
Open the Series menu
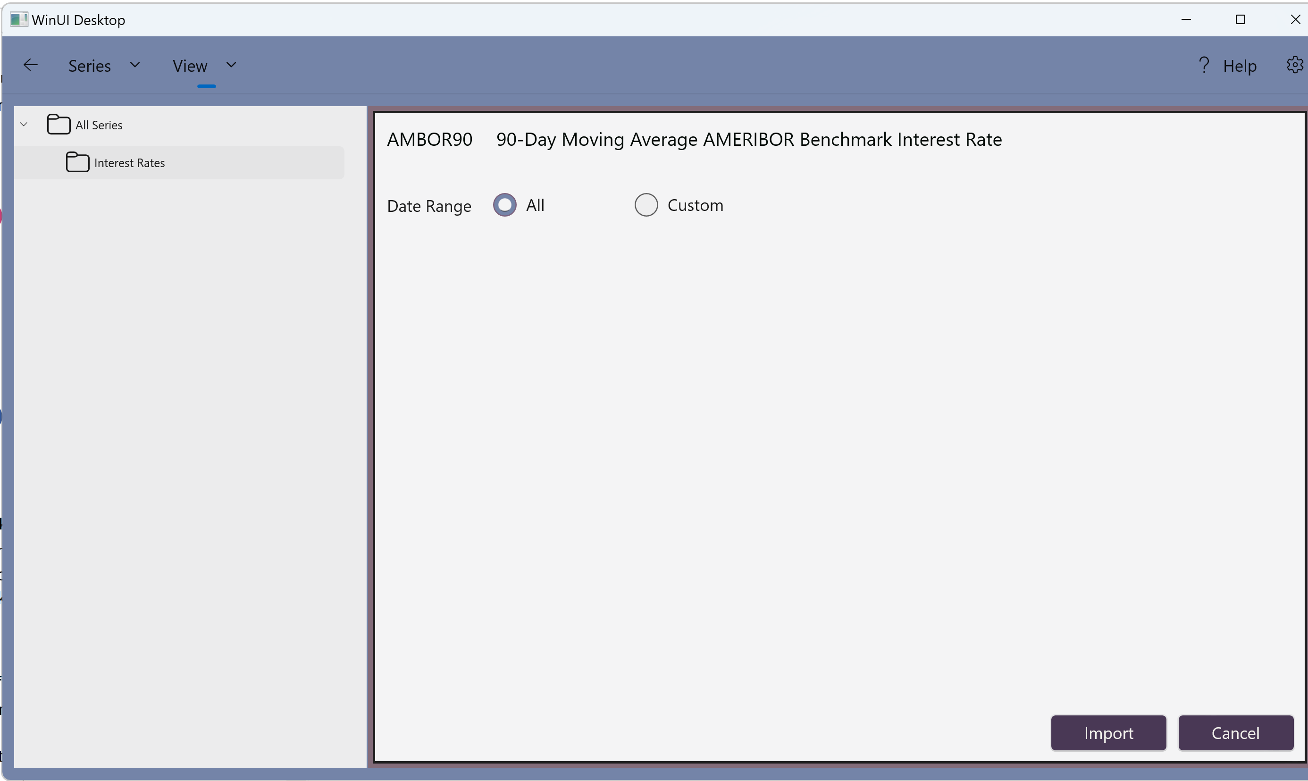(x=90, y=67)
